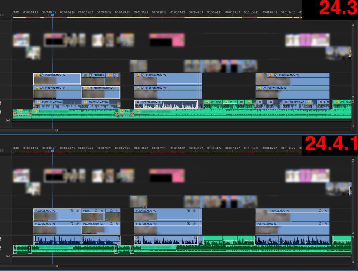Click multicam icon on rightmost P1027528.MOV [V1], 24.3
The image size is (358, 271).
tap(264, 88)
